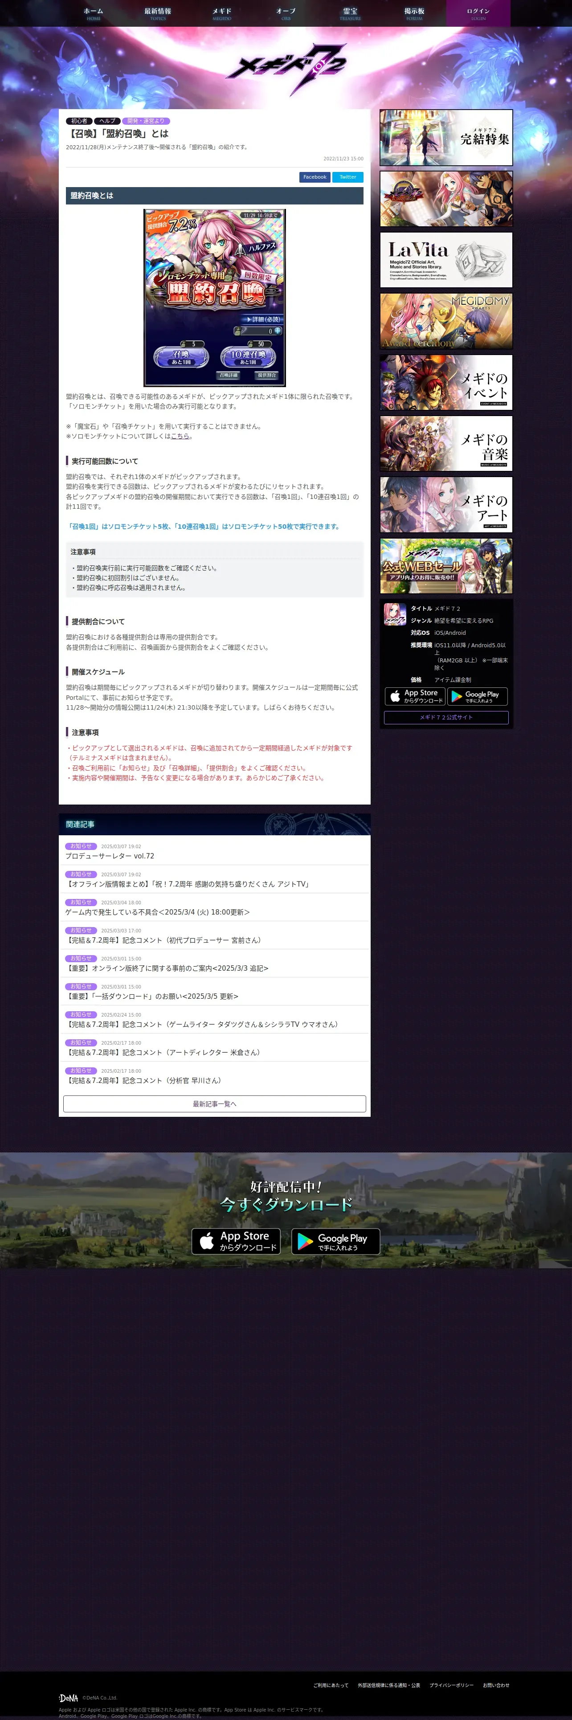This screenshot has width=572, height=1720.
Task: Open プライバシーポリシー footer link
Action: pos(451,1685)
